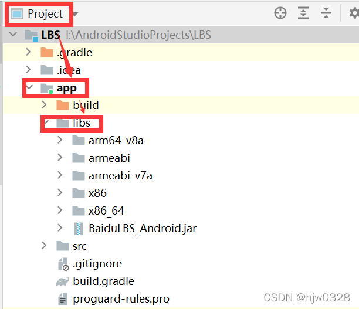Click the x86_64 folder icon
This screenshot has height=309, width=359.
(x=79, y=210)
